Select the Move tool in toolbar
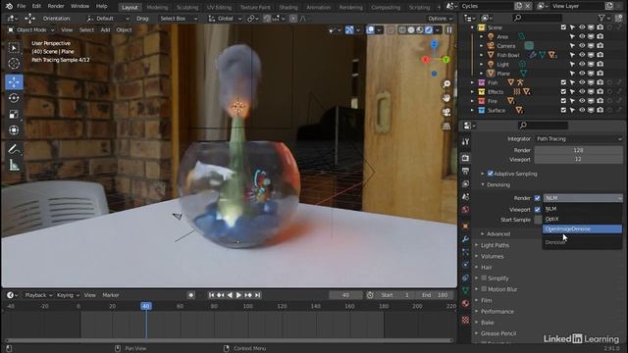Screen dimensions: 628x353 coord(14,82)
